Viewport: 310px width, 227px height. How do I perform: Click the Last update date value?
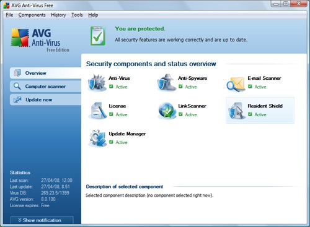55,187
